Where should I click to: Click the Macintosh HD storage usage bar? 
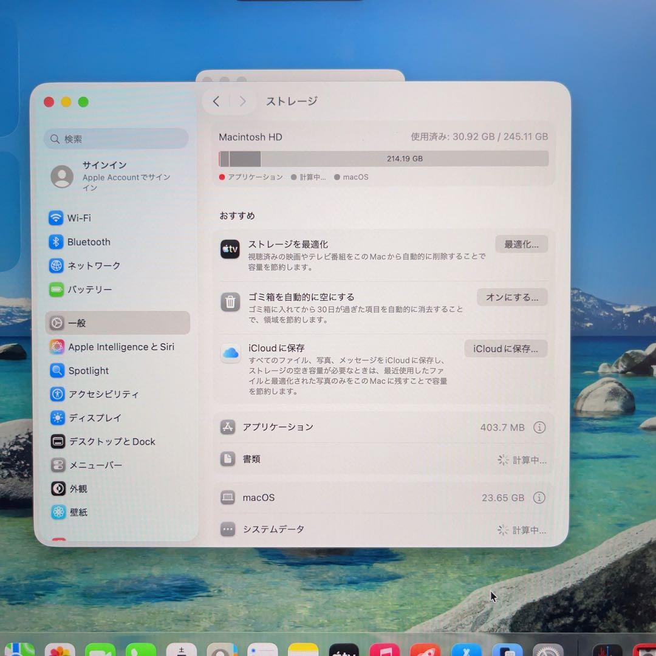pos(383,159)
